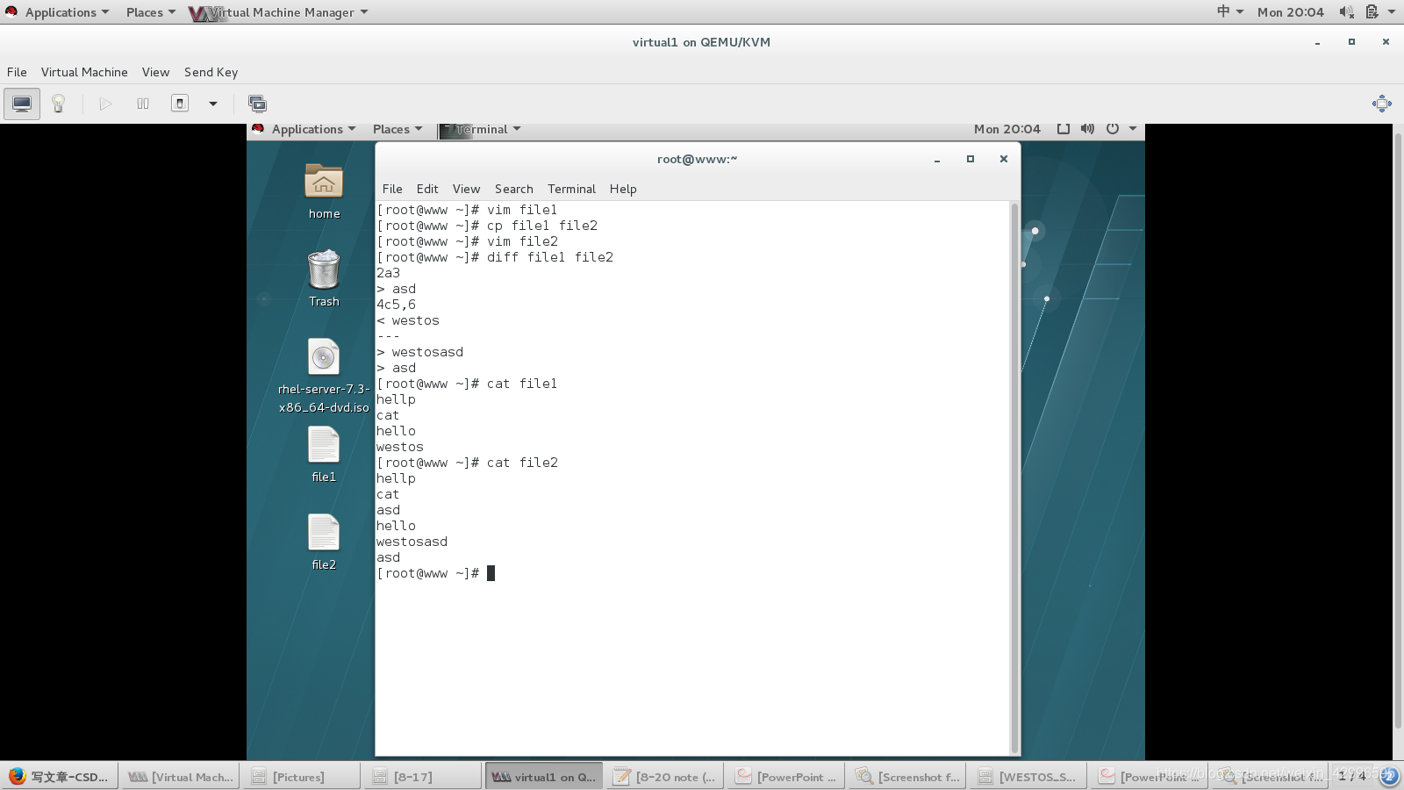Shut down the virtual machine

[x=180, y=104]
